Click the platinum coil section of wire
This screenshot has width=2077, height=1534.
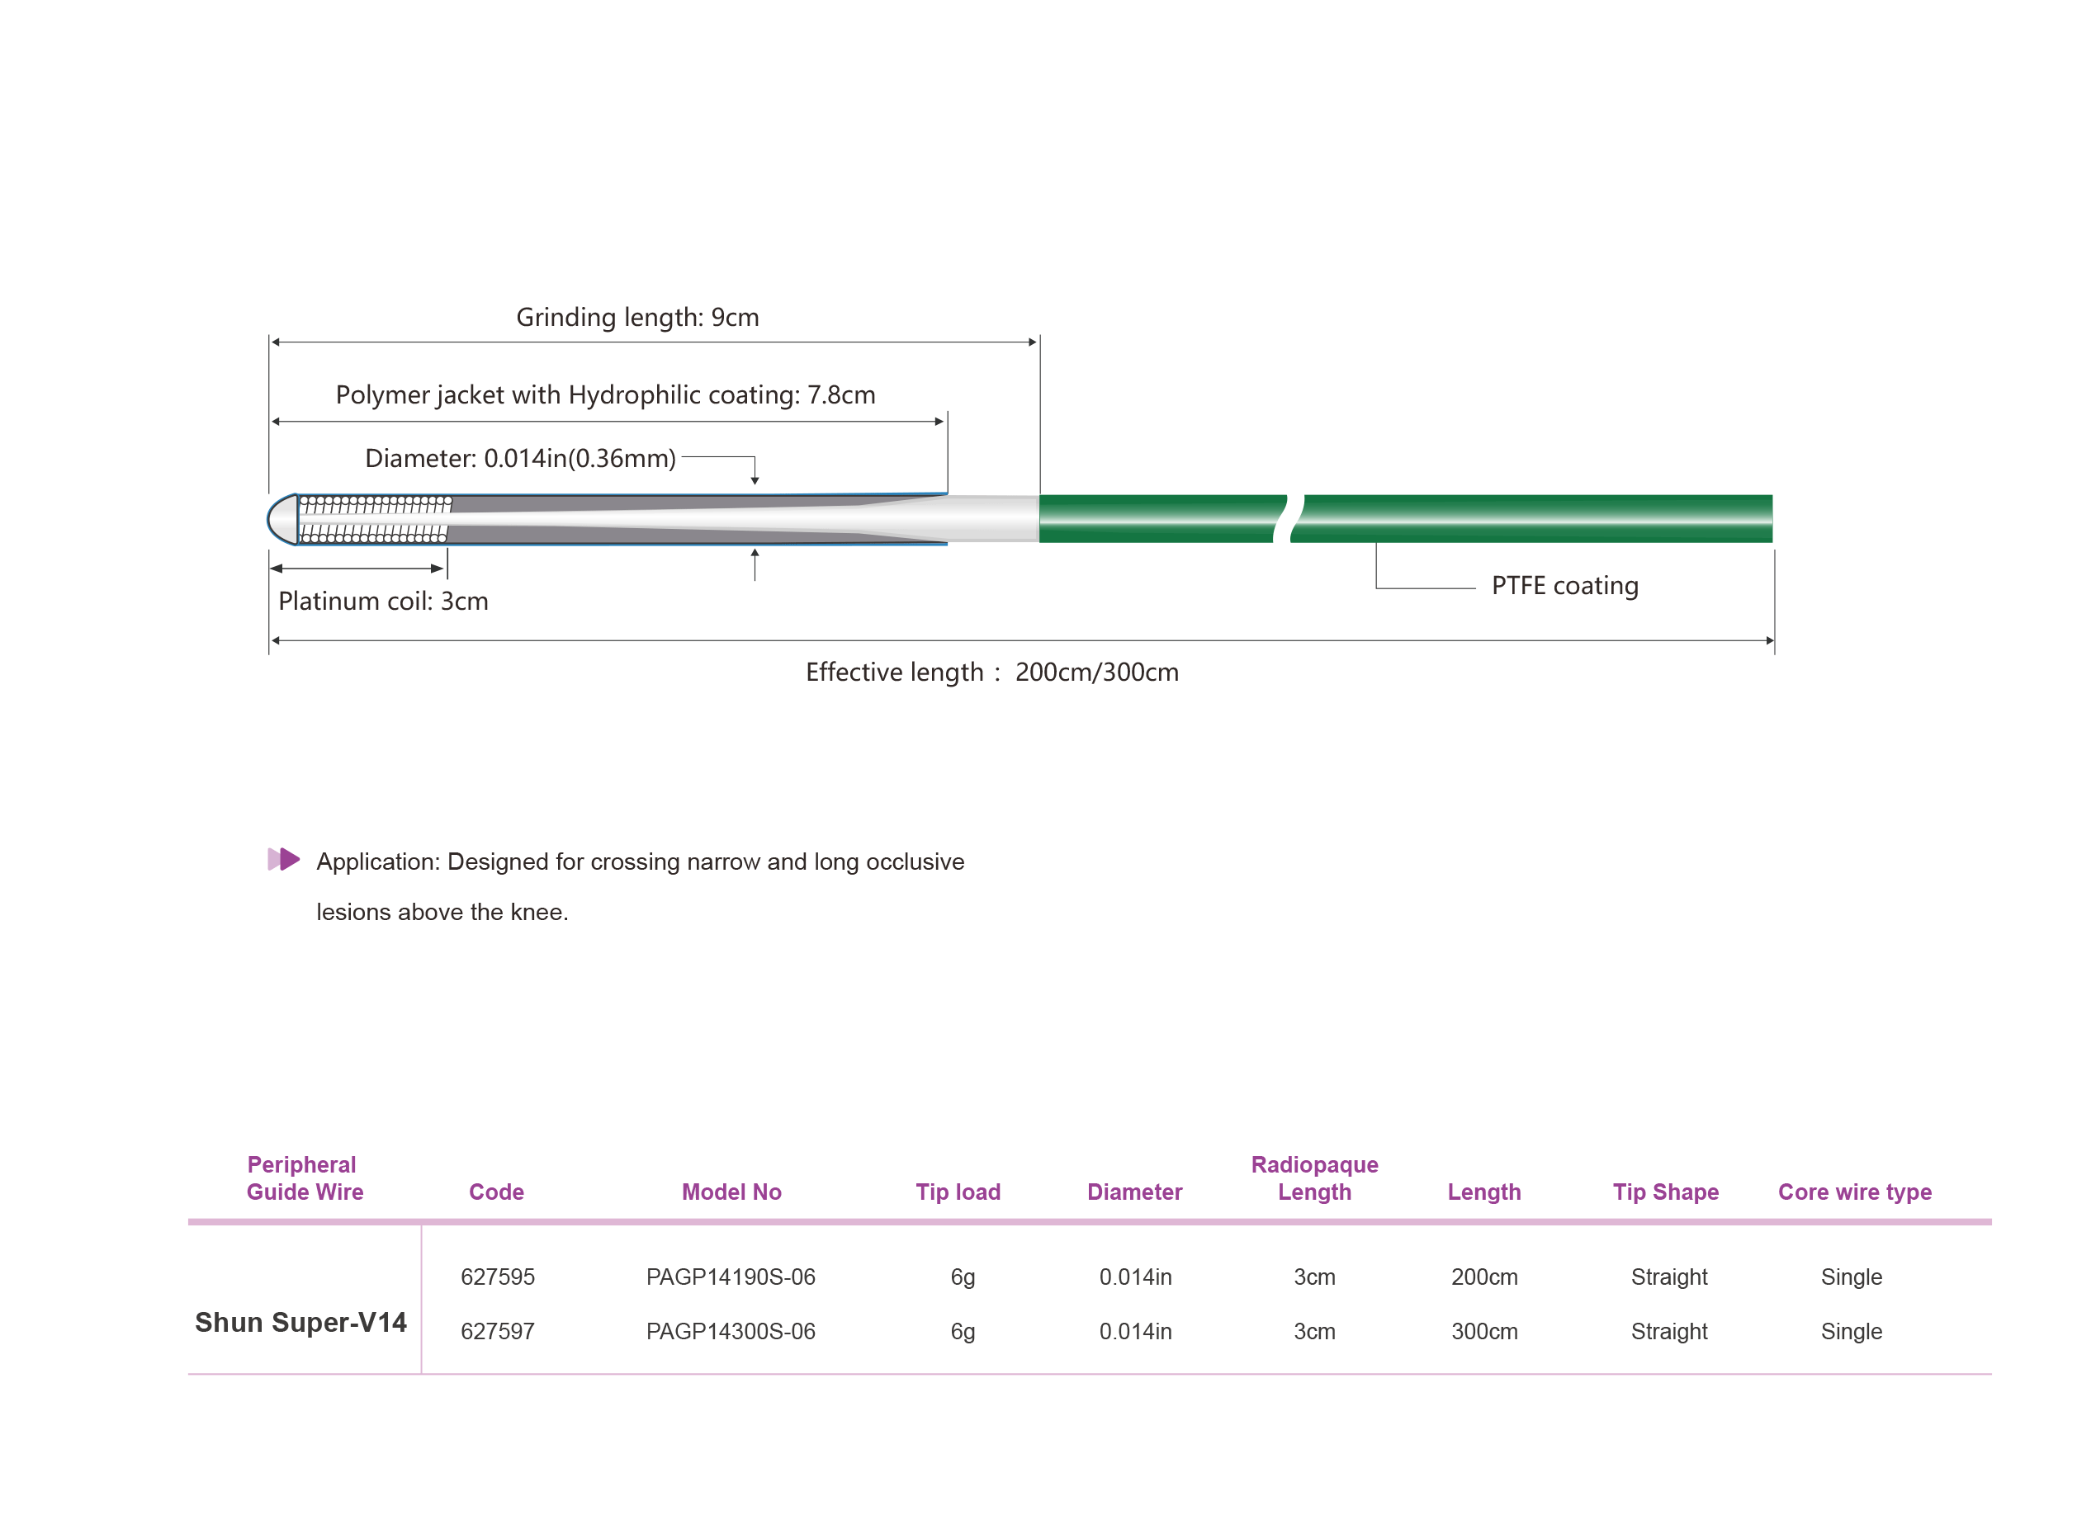[x=373, y=519]
